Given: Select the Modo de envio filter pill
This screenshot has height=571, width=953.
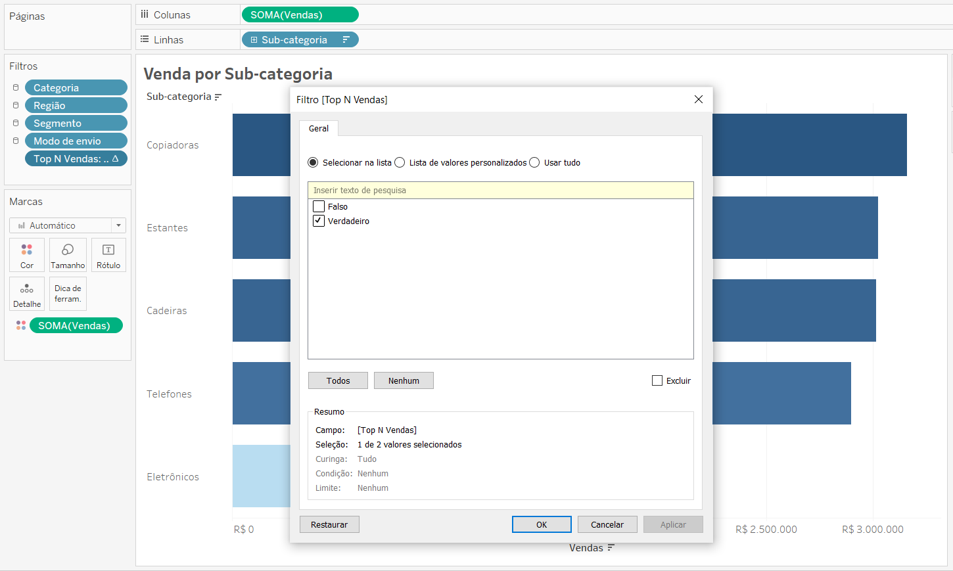Looking at the screenshot, I should point(76,141).
